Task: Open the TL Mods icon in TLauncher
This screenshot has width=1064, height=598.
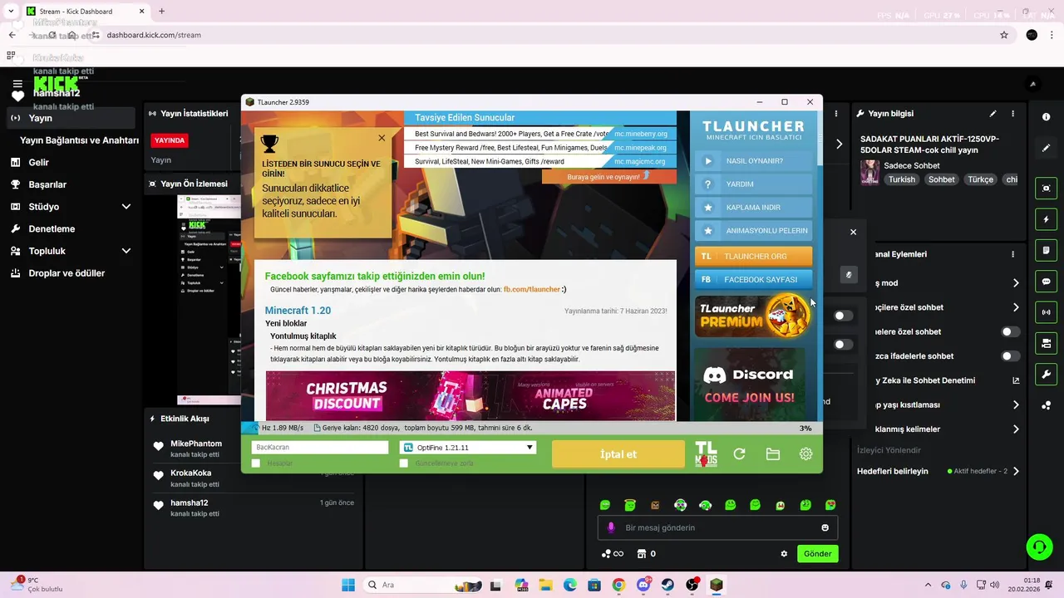Action: [x=706, y=454]
